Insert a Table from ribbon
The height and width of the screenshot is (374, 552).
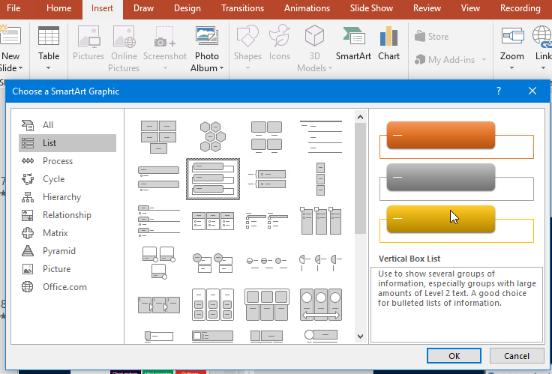(x=49, y=43)
